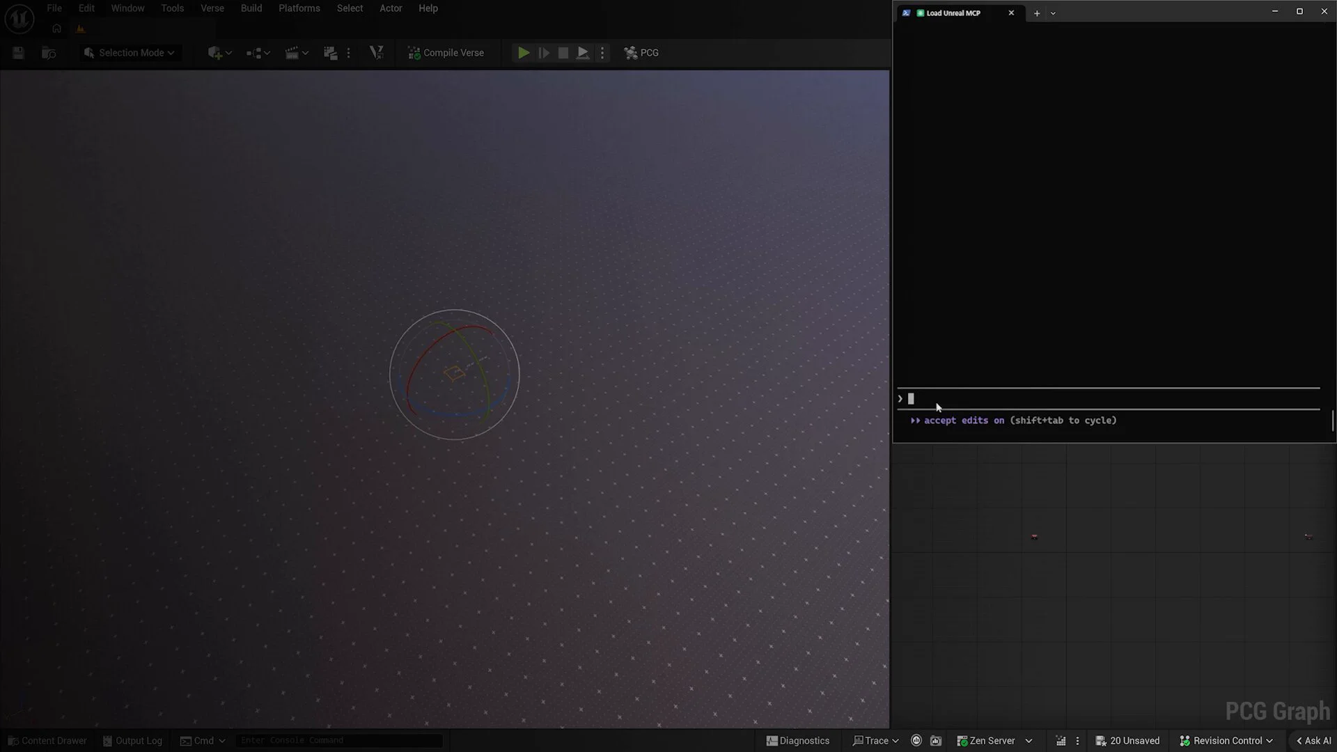Click the home icon under the menu bar

click(56, 29)
